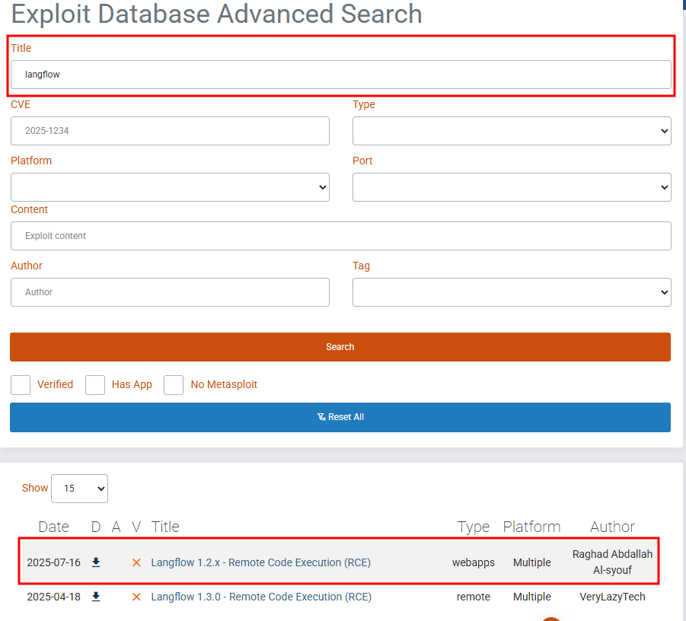
Task: Click unverified X icon for Langflow 1.3.0
Action: click(x=136, y=597)
